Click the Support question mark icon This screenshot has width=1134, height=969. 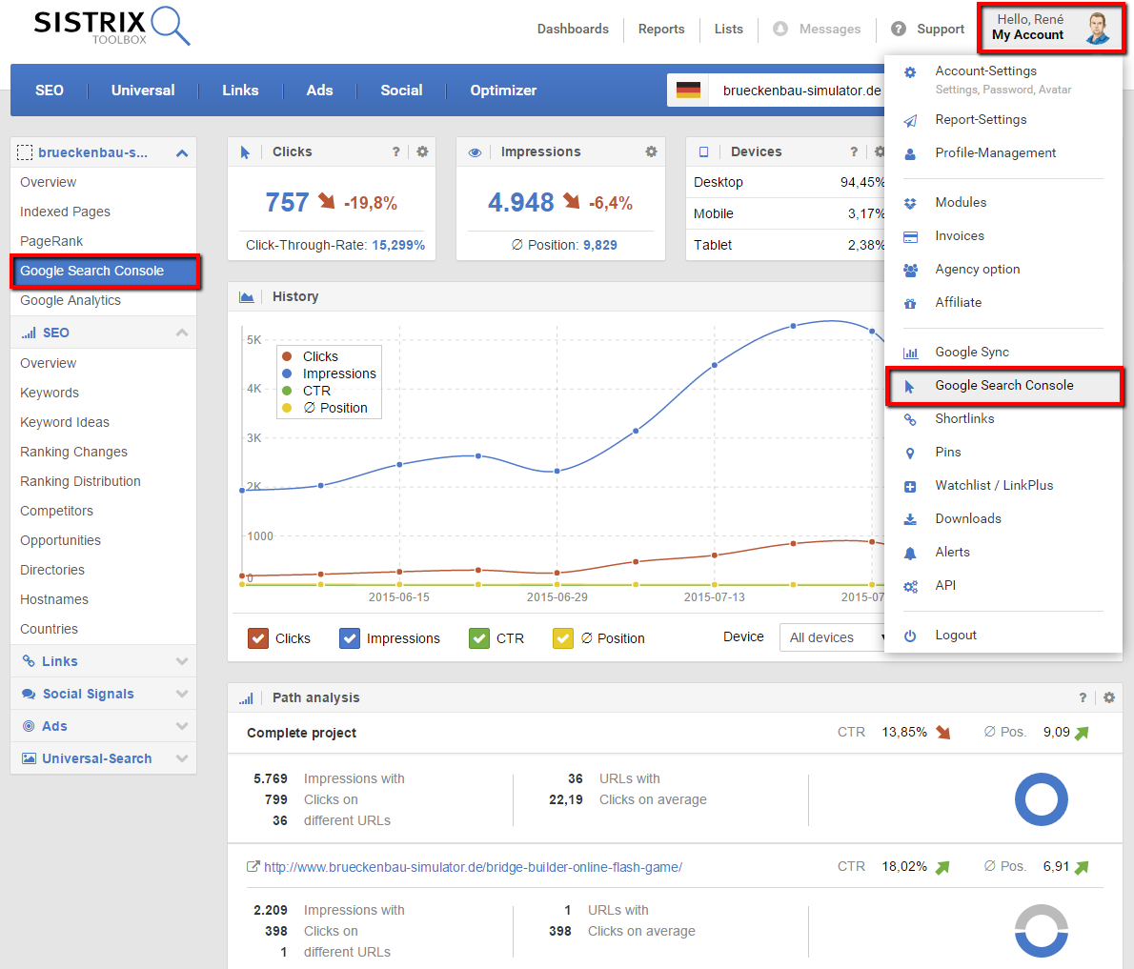point(898,29)
